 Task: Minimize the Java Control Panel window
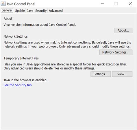pyautogui.click(x=102, y=4)
